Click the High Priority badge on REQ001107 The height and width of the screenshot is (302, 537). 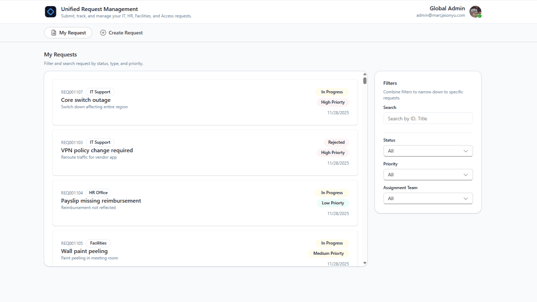pyautogui.click(x=333, y=102)
